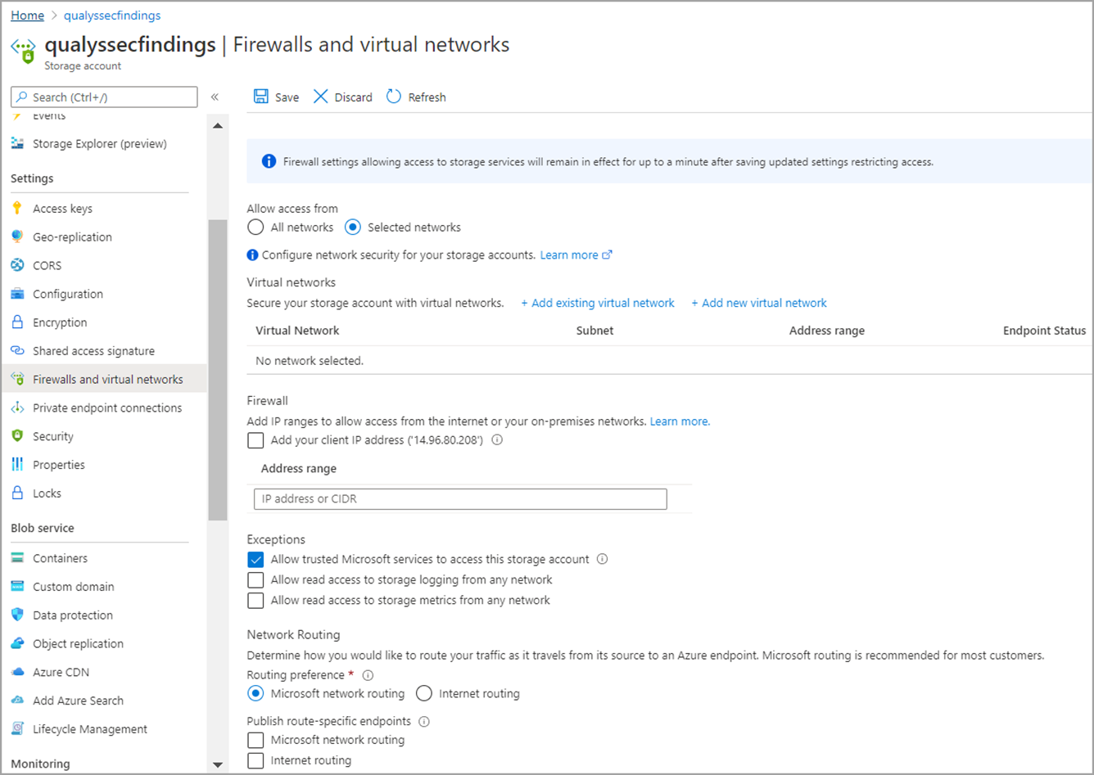The width and height of the screenshot is (1094, 775).
Task: Click info icon beside trusted Microsoft services
Action: coord(603,559)
